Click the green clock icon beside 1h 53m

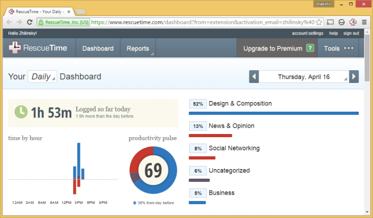click(x=21, y=112)
